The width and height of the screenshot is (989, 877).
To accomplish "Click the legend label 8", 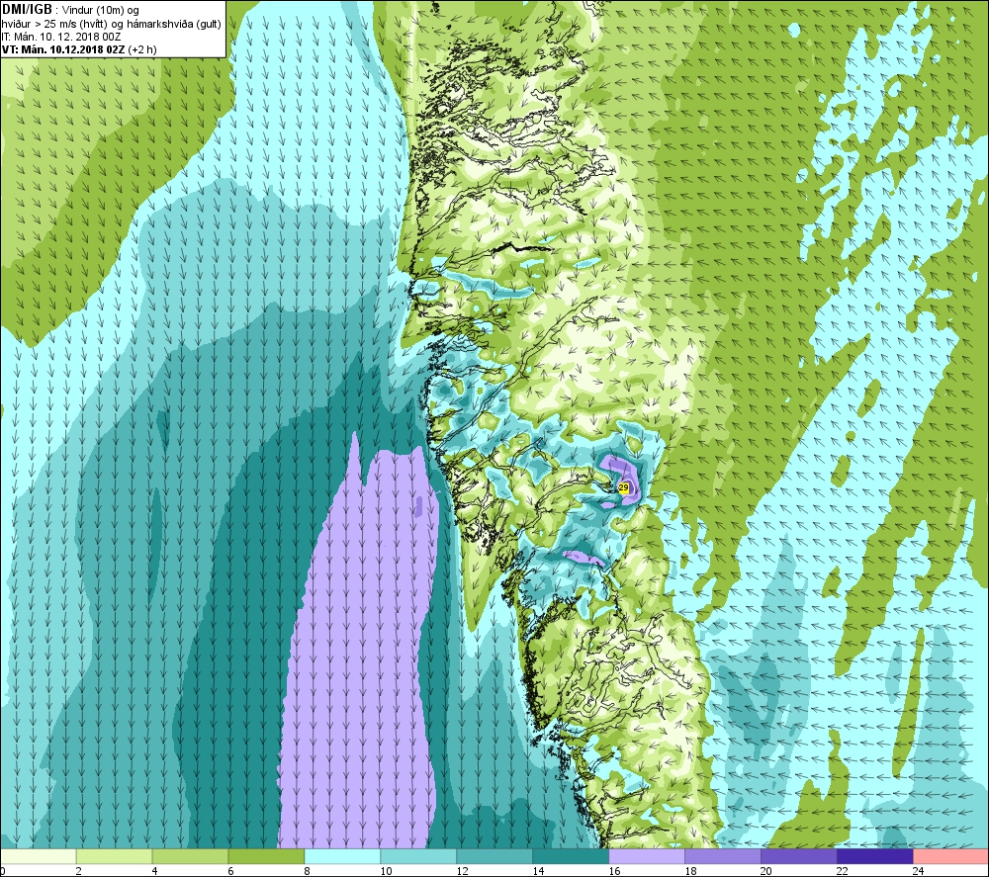I will (308, 871).
